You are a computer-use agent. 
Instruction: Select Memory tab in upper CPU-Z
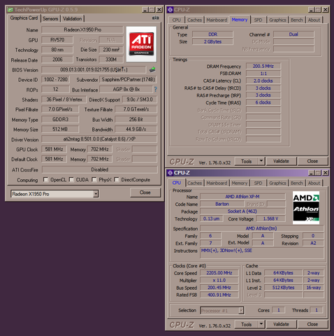point(240,20)
